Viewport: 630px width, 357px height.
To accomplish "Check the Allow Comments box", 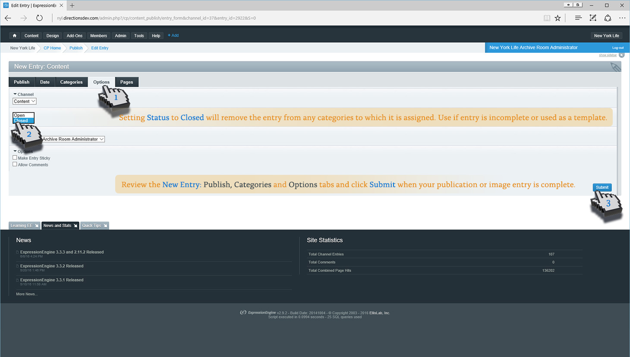I will [15, 164].
